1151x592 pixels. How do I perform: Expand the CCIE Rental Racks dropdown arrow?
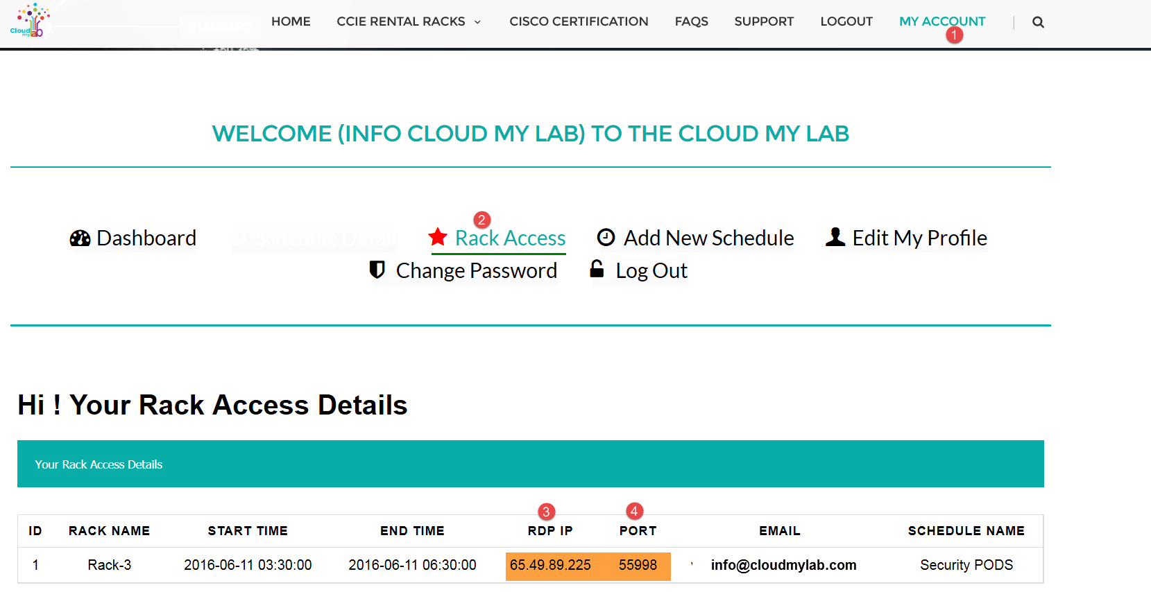[477, 22]
